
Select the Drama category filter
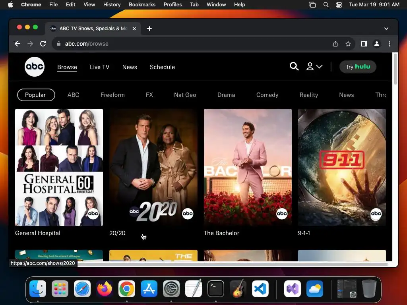tap(226, 95)
